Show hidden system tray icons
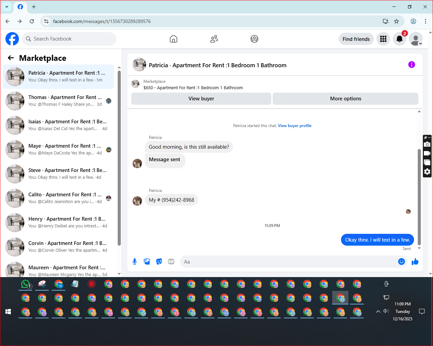Viewport: 433px width, 346px height. click(378, 312)
